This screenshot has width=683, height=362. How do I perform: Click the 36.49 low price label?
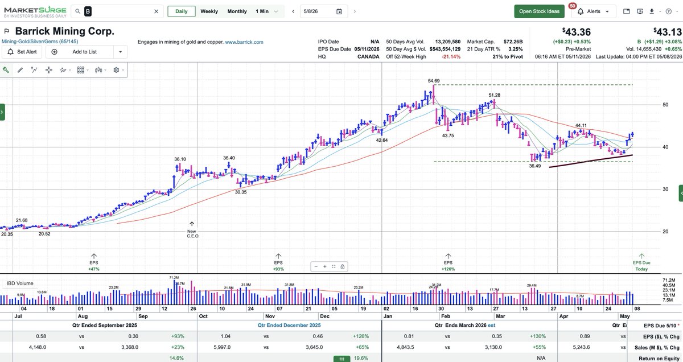click(x=536, y=166)
